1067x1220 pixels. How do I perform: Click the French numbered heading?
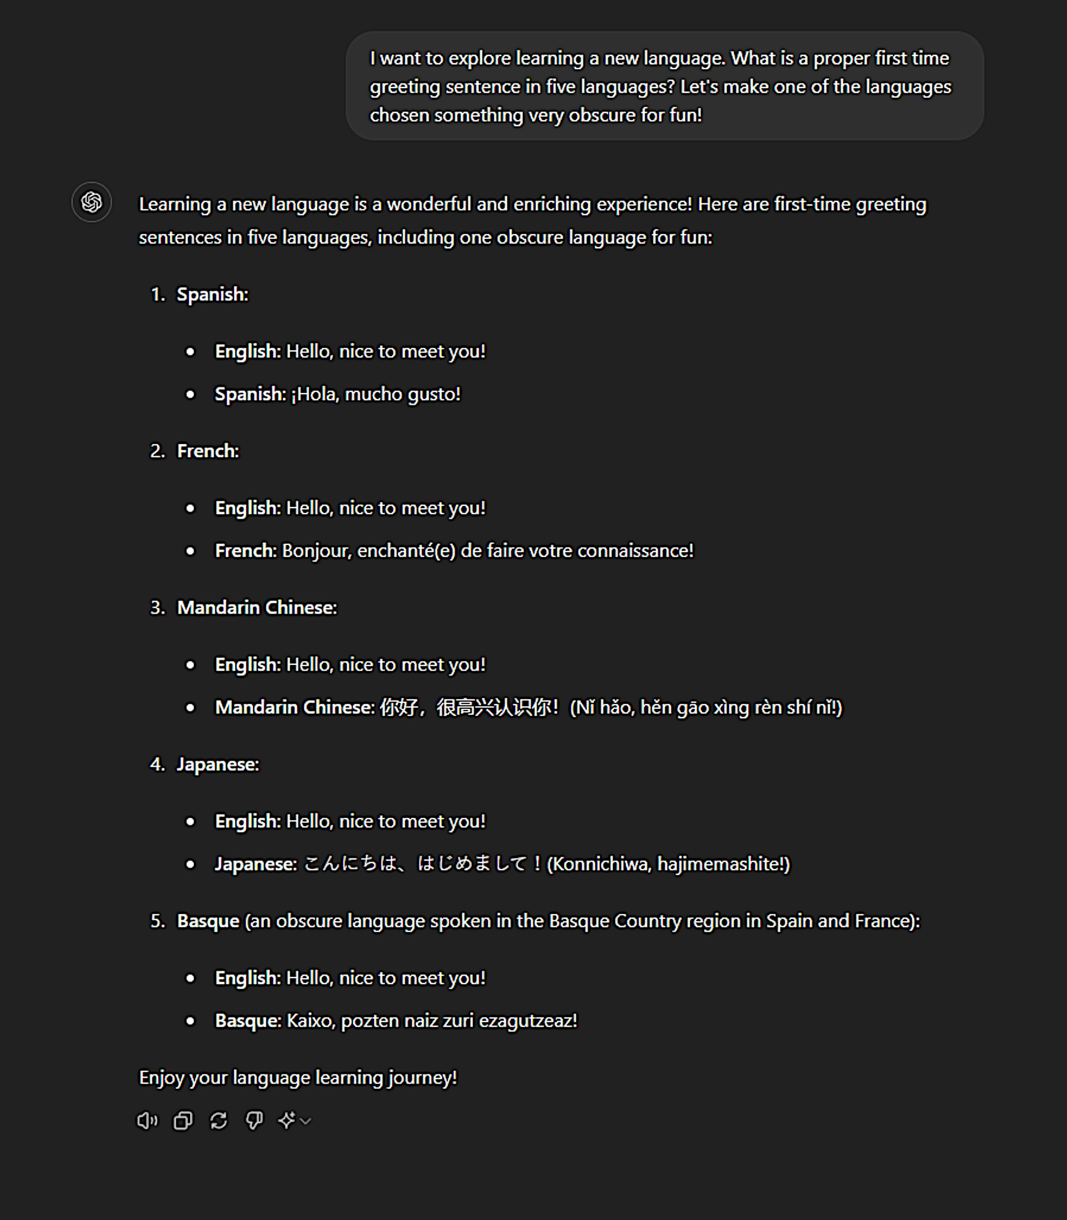pos(207,451)
